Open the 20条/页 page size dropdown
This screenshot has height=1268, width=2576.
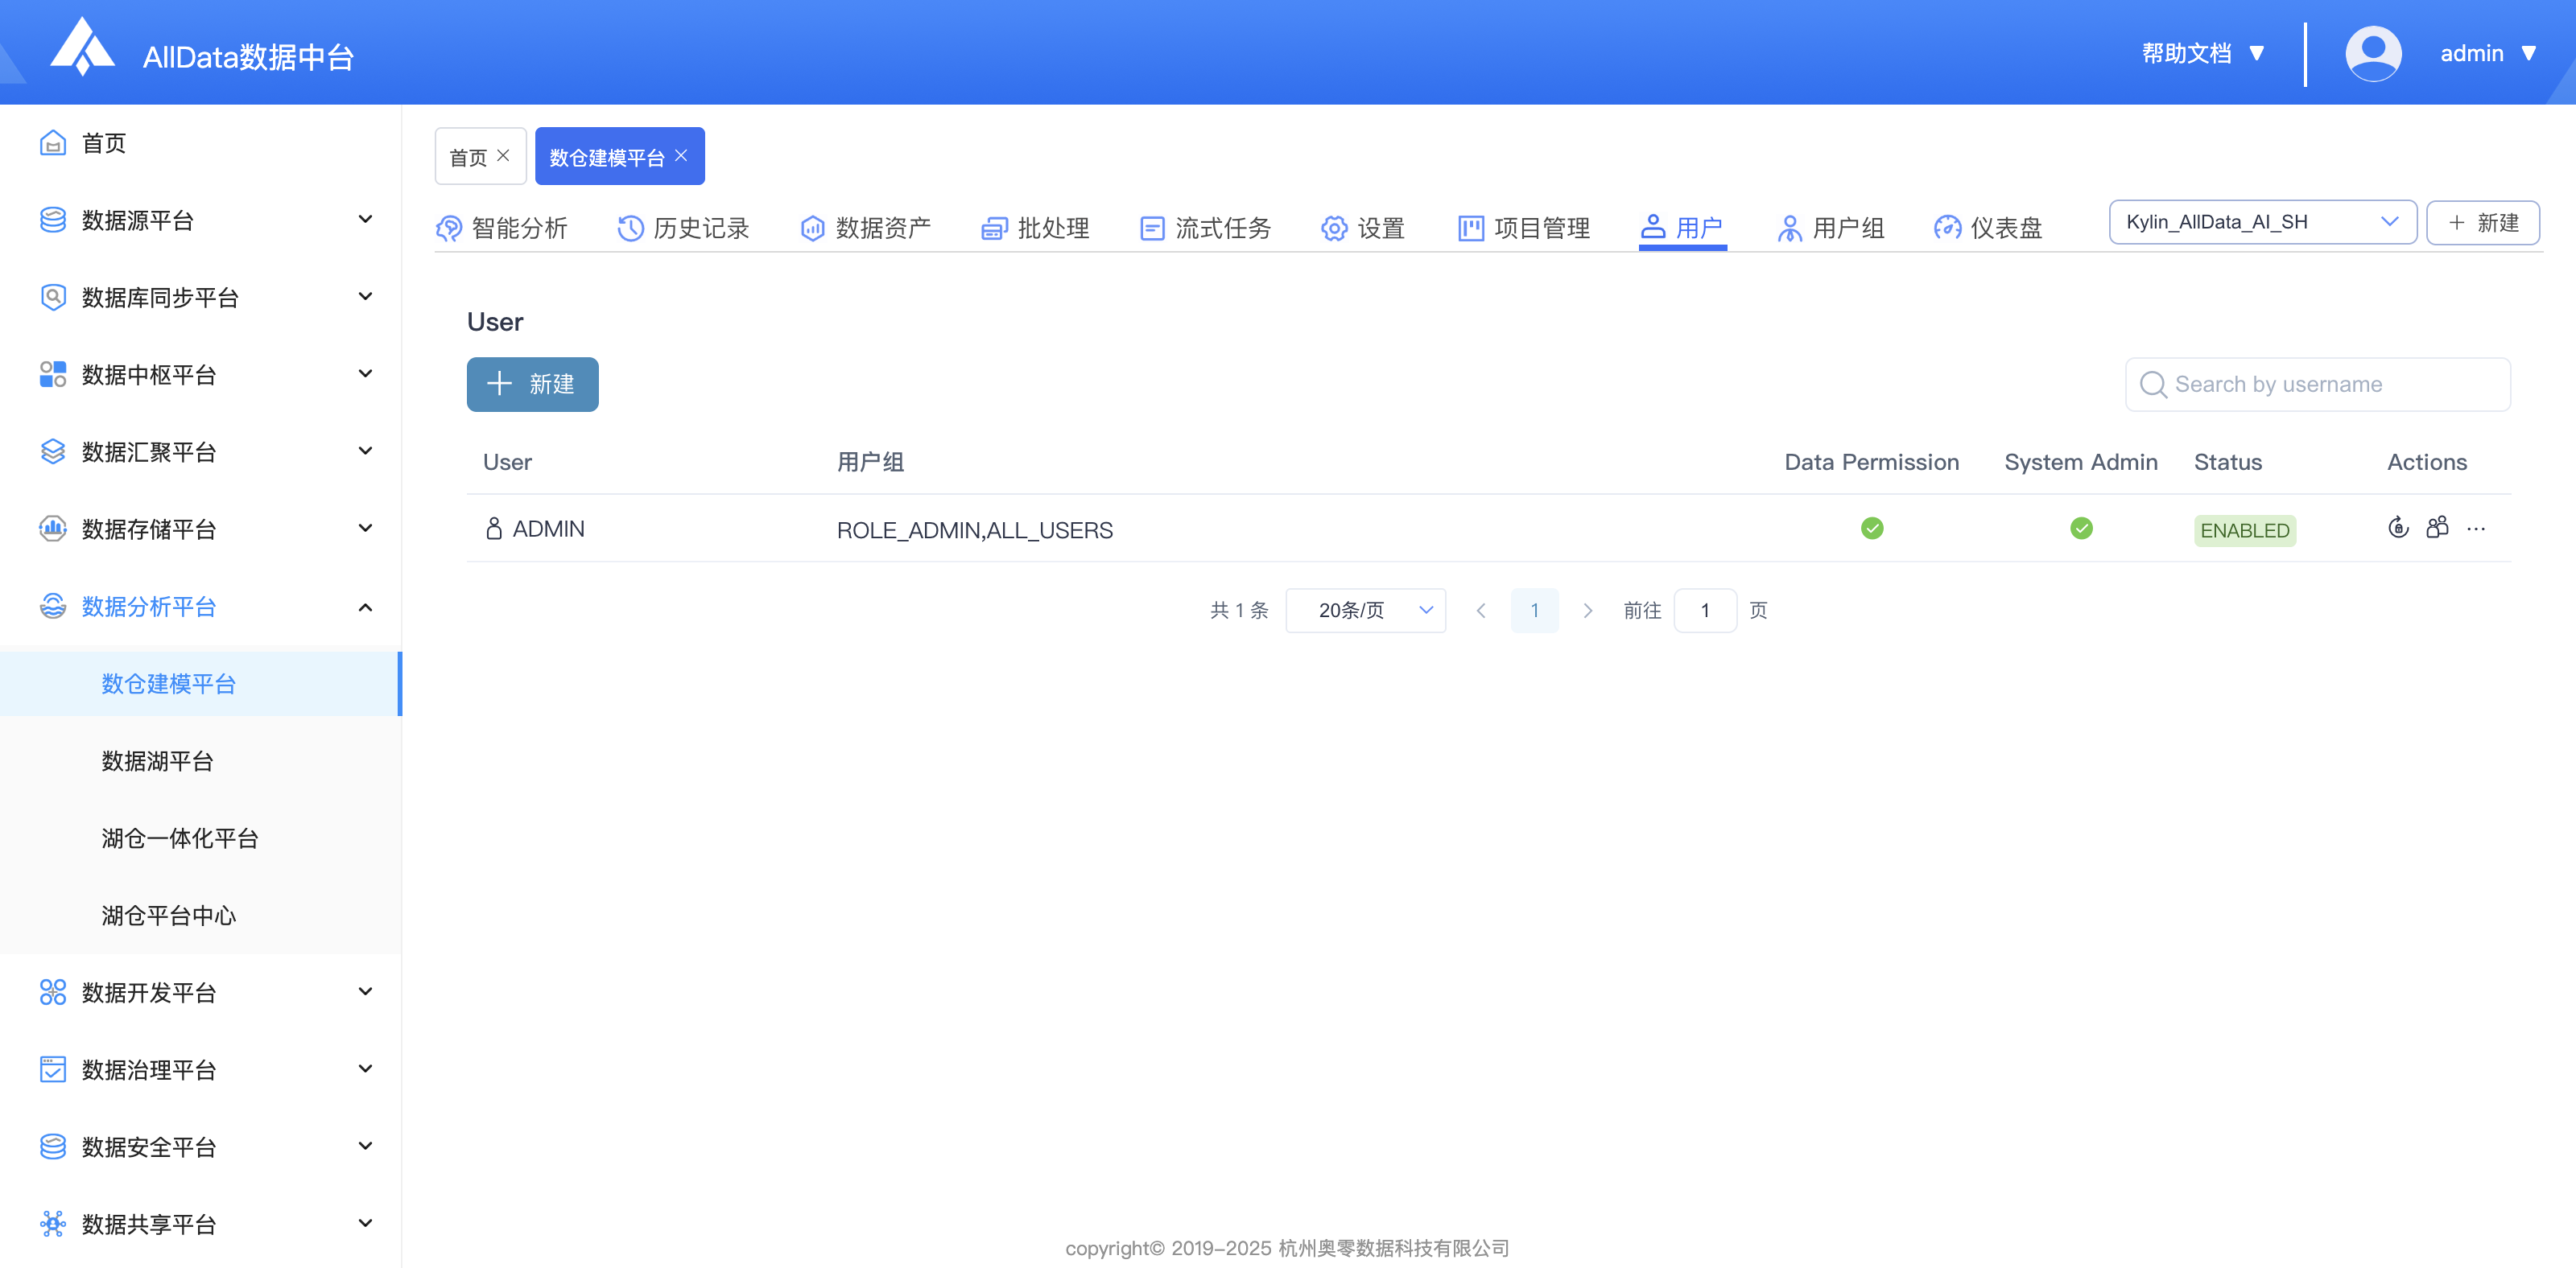tap(1364, 611)
